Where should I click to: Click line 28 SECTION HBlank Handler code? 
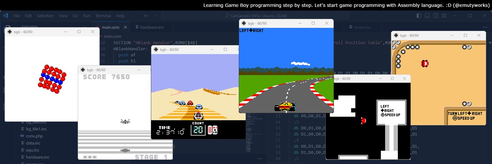click(155, 43)
